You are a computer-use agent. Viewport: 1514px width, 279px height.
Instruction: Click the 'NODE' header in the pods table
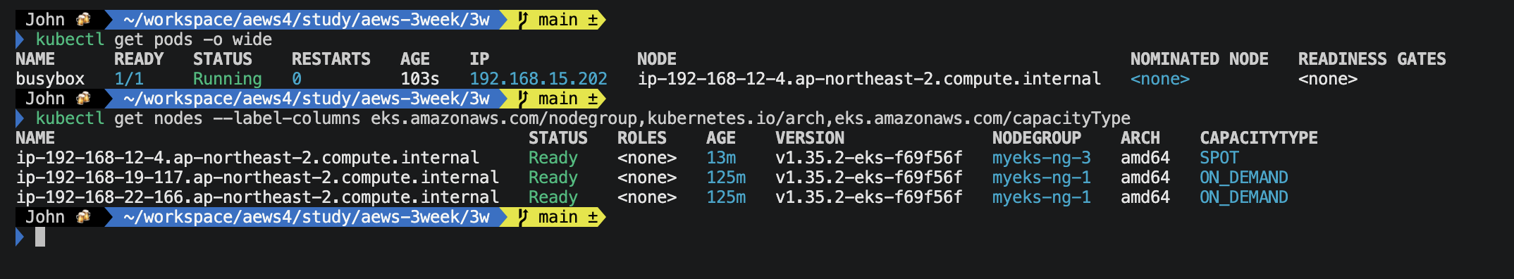pos(657,59)
